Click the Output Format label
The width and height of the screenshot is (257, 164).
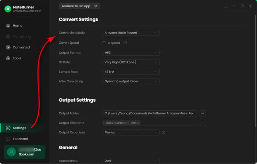69,53
